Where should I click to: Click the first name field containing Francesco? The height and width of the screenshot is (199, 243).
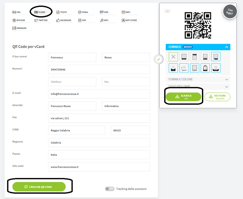coord(72,57)
